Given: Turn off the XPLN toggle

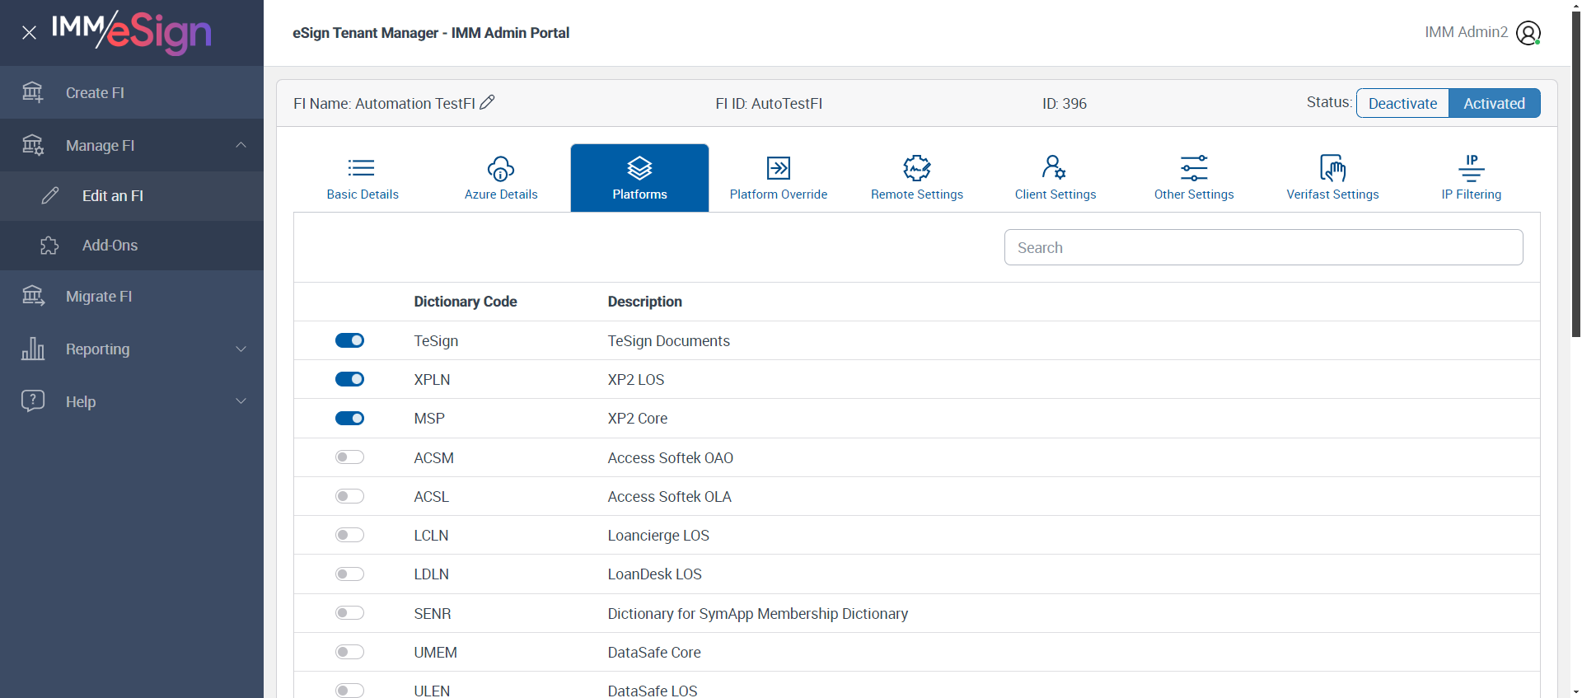Looking at the screenshot, I should point(349,379).
